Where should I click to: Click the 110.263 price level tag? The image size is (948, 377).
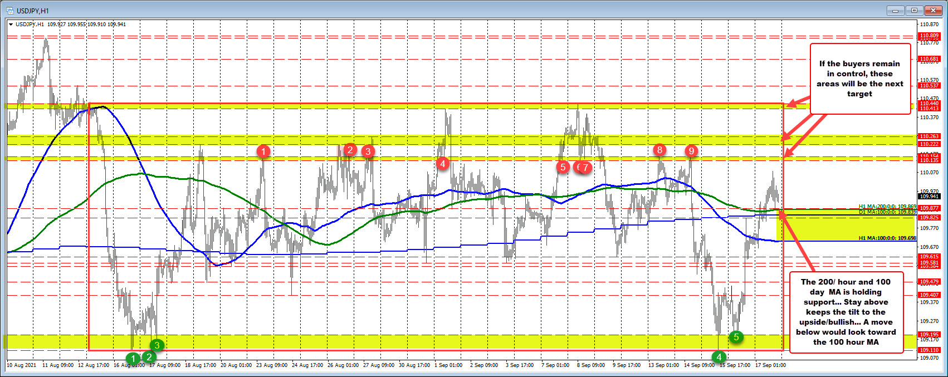[x=929, y=136]
